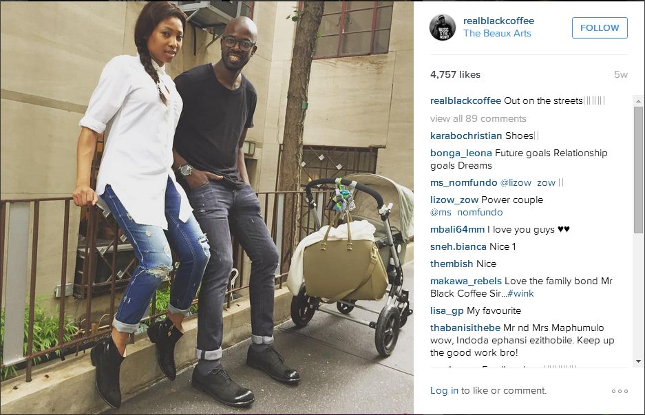Open makawa_rebels commenter profile
This screenshot has height=415, width=645.
[x=466, y=281]
